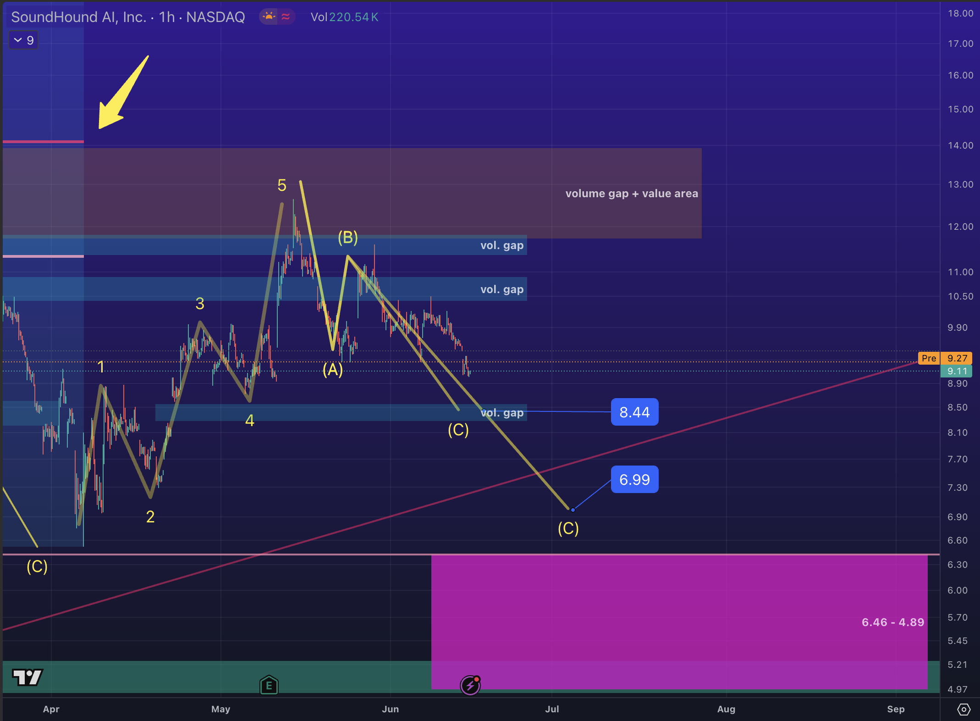This screenshot has height=721, width=980.
Task: Click the green earnings E marker
Action: point(269,685)
